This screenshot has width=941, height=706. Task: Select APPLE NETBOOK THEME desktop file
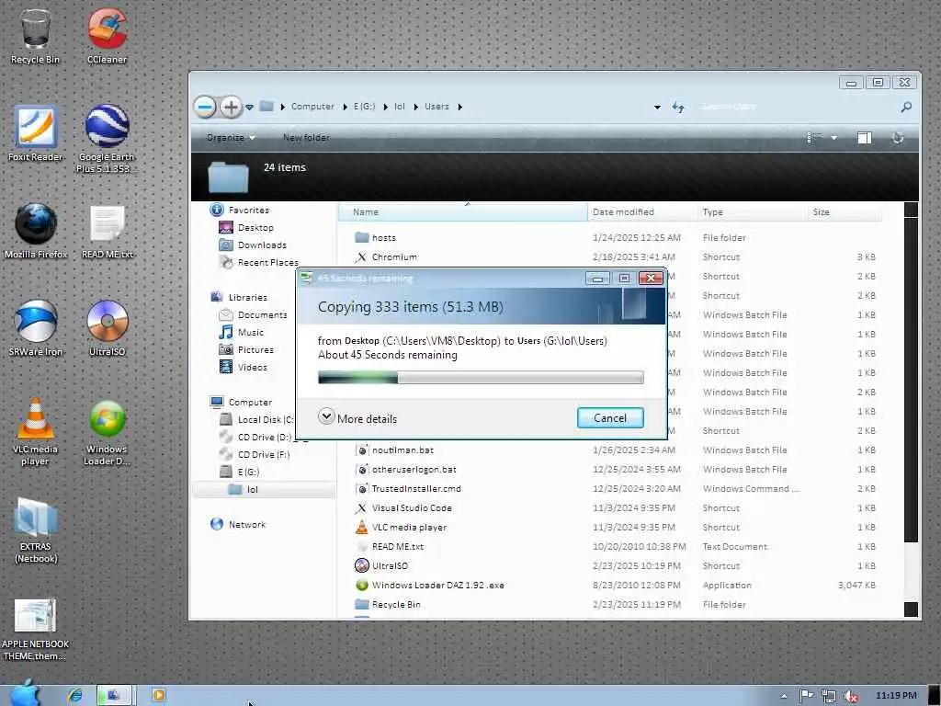(36, 629)
